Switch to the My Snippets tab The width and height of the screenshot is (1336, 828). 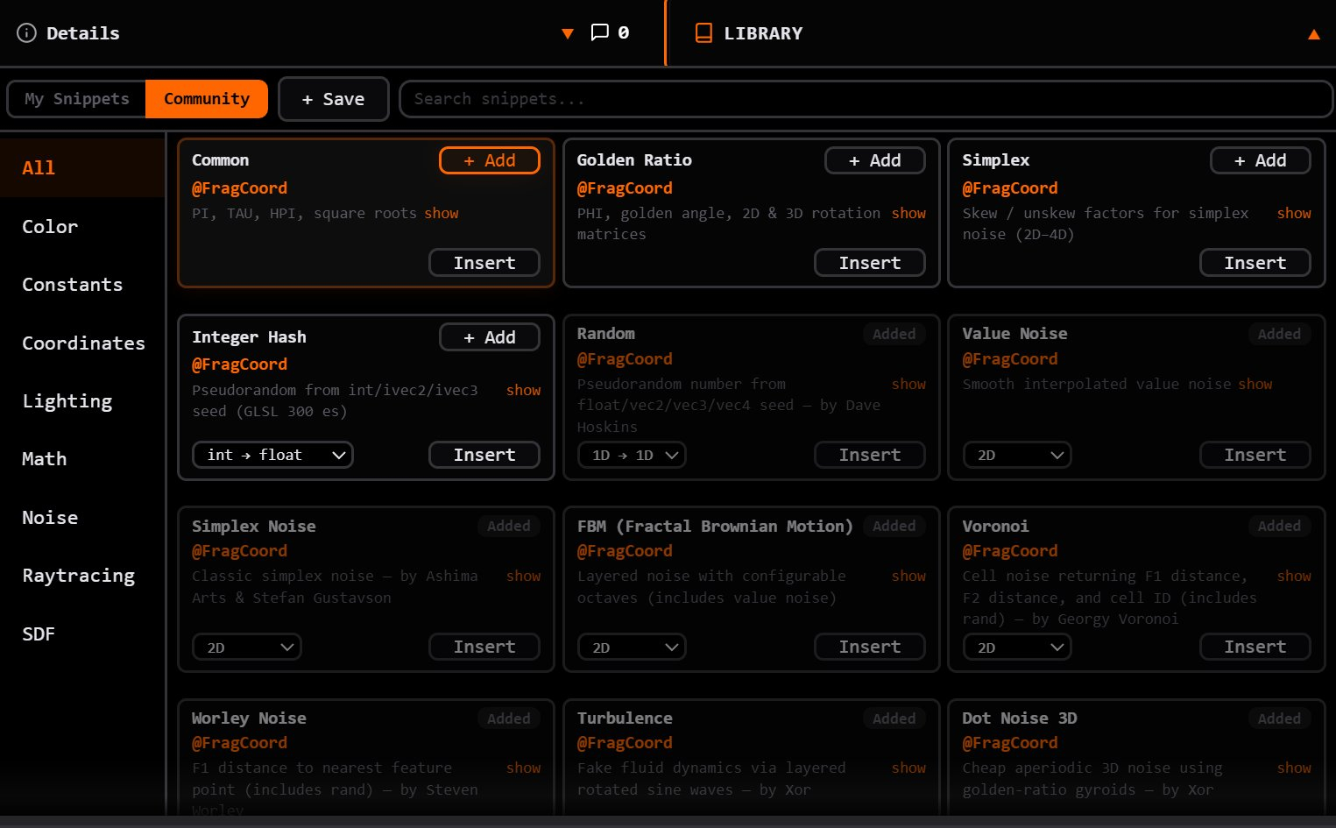(77, 99)
